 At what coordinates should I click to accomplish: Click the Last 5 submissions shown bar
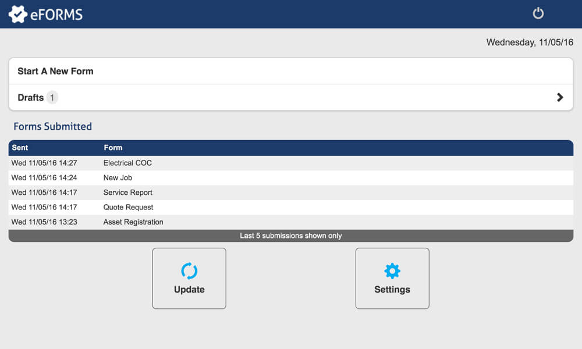tap(291, 236)
